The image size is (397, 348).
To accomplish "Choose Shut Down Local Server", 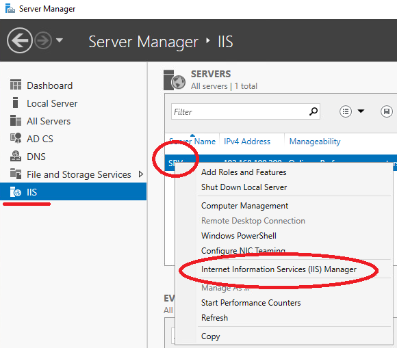I will coord(244,187).
